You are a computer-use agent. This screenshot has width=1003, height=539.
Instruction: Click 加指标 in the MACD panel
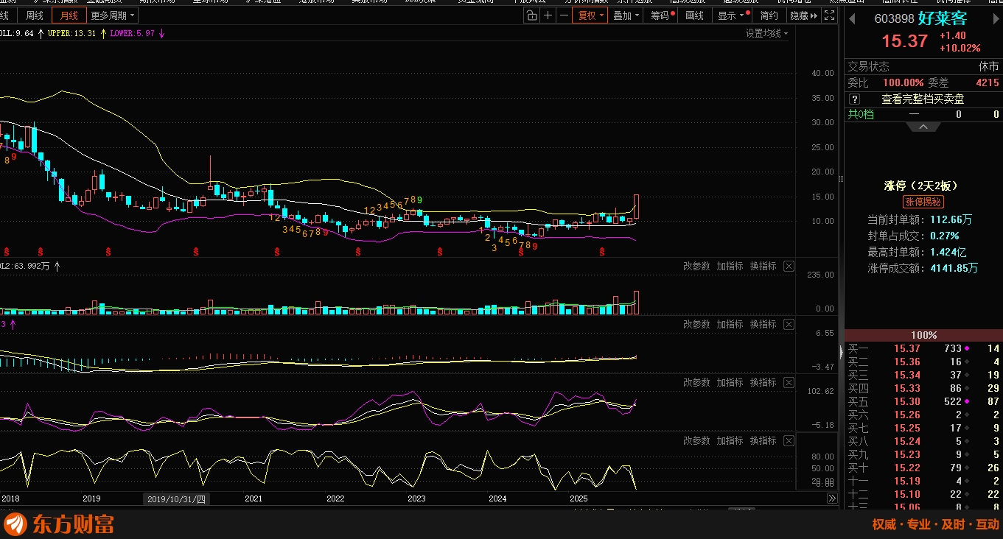730,324
